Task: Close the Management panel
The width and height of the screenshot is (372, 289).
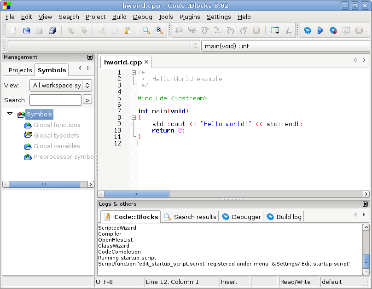Action: click(x=90, y=58)
